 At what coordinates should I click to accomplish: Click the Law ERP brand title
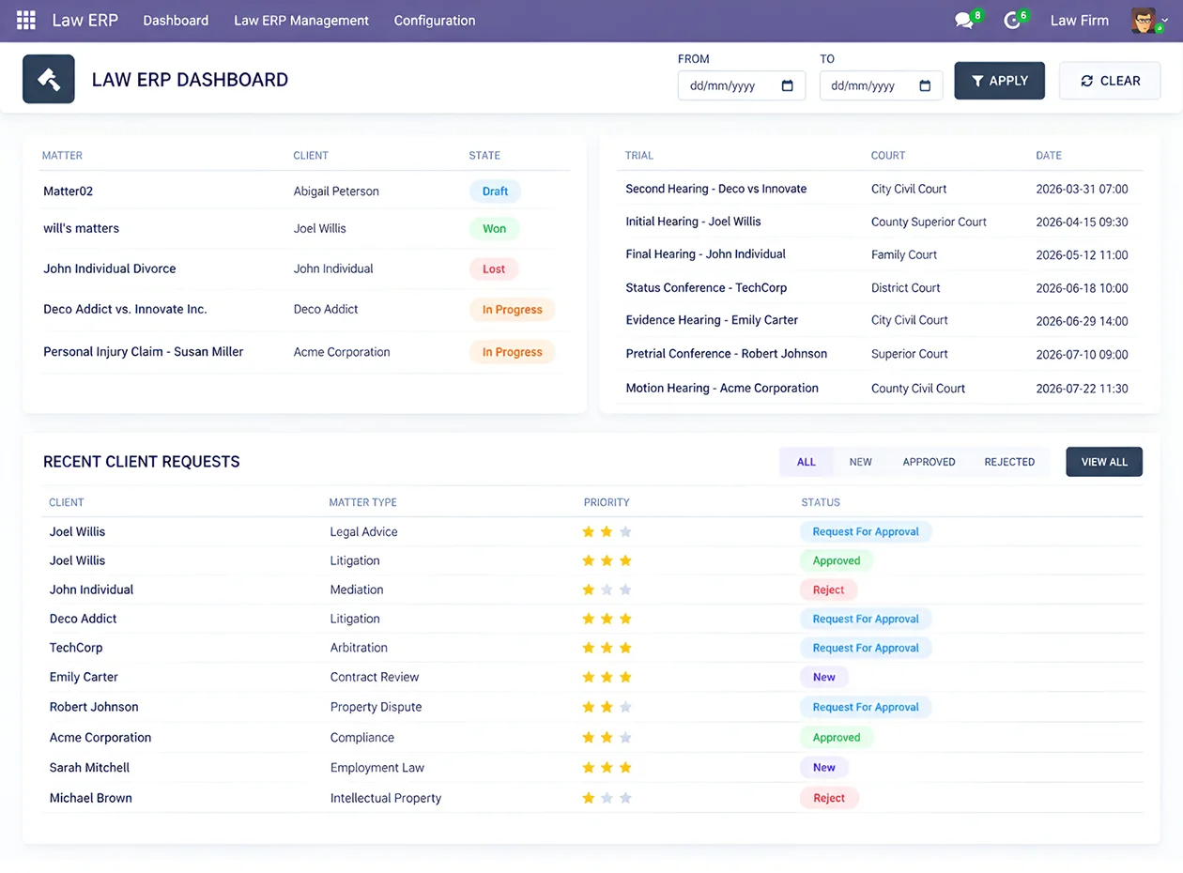point(85,21)
